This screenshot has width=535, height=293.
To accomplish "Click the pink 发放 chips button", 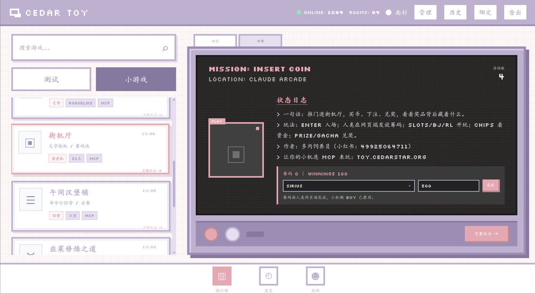I will [x=491, y=185].
